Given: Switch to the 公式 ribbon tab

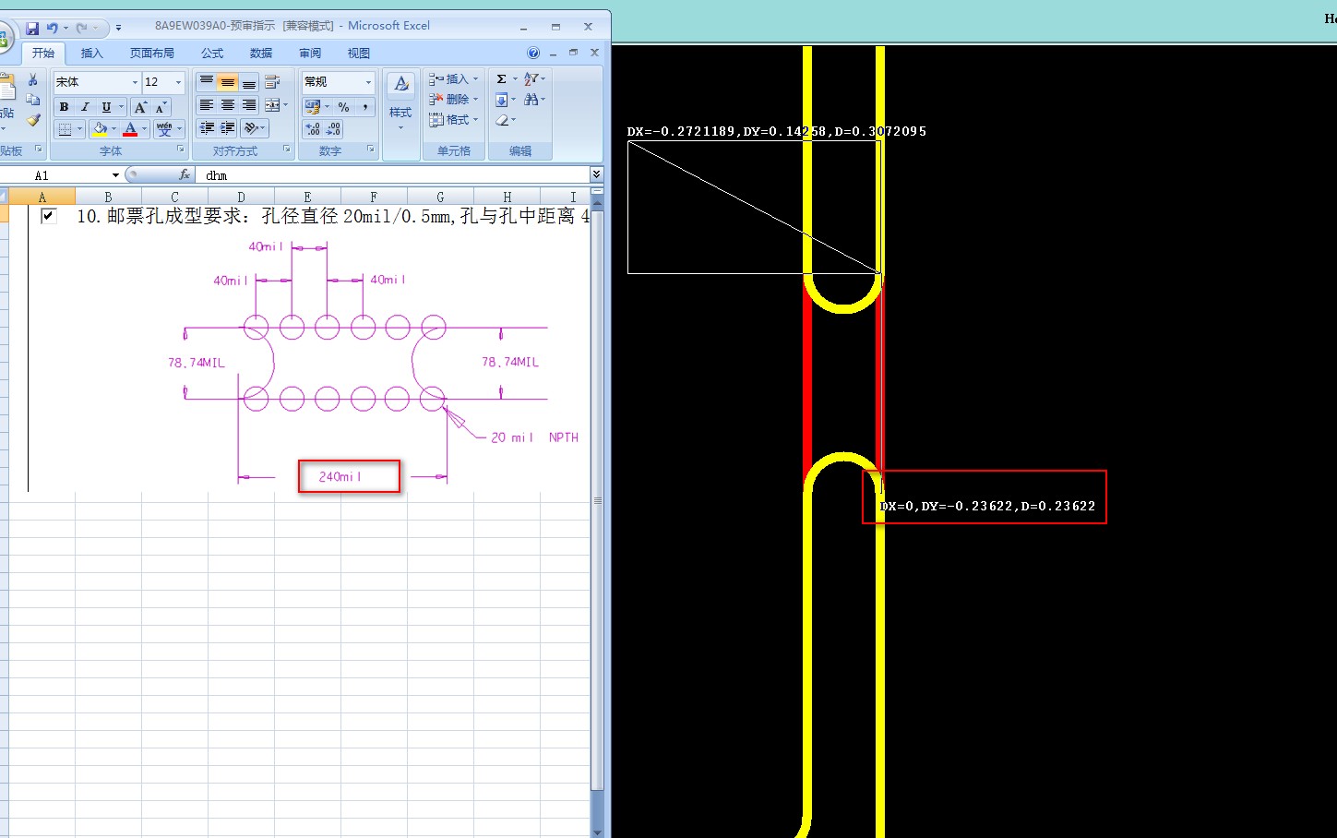Looking at the screenshot, I should [212, 54].
